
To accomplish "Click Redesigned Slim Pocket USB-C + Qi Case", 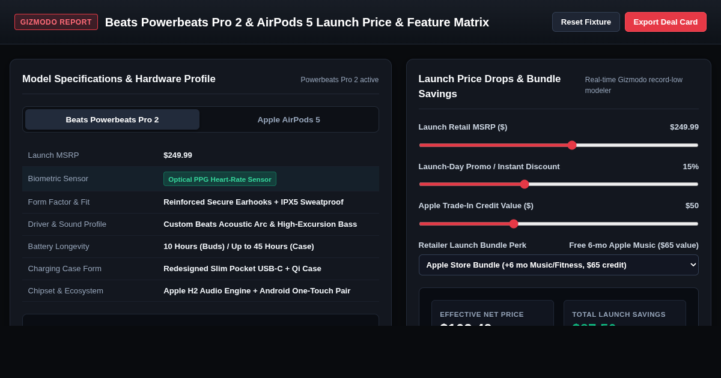I will coord(242,269).
